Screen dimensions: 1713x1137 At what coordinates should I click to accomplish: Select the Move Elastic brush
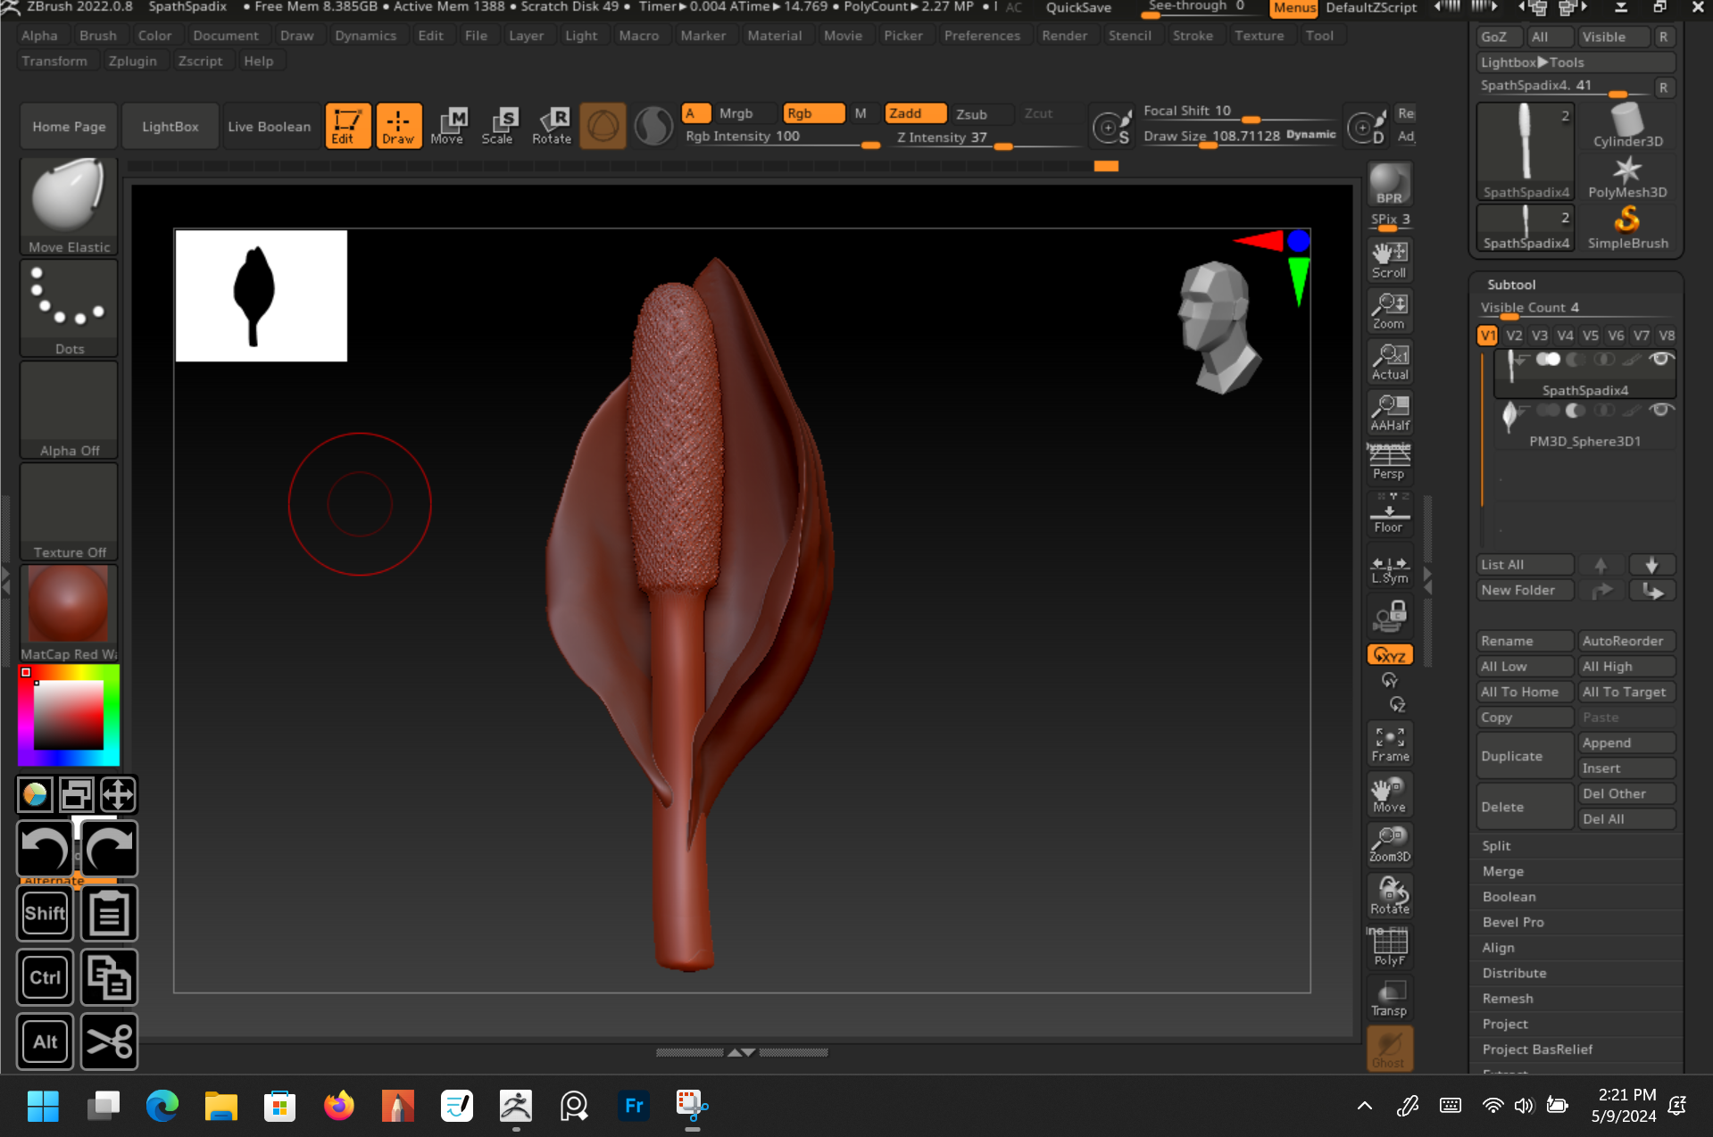coord(68,201)
